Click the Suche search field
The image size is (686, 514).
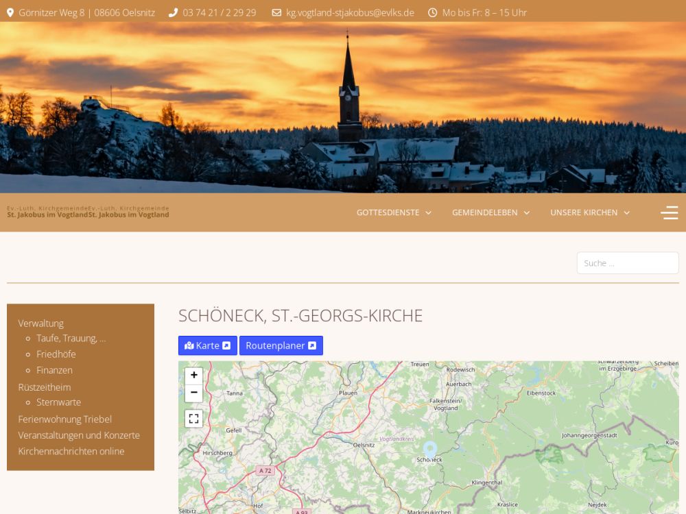627,263
